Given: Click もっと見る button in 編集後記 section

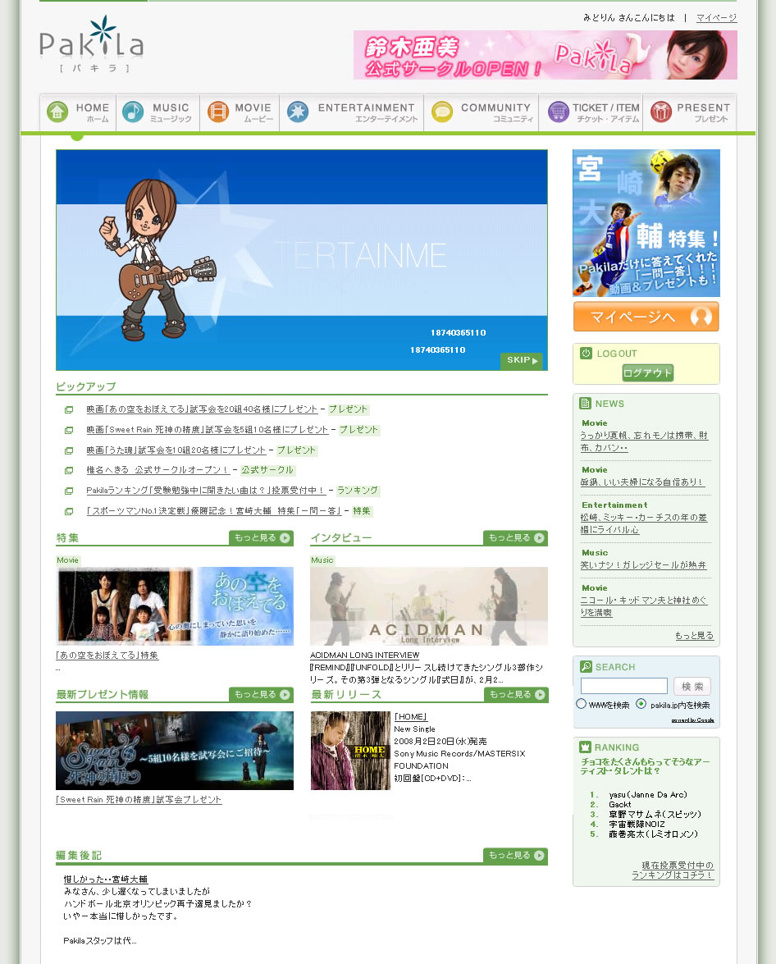Looking at the screenshot, I should (515, 856).
